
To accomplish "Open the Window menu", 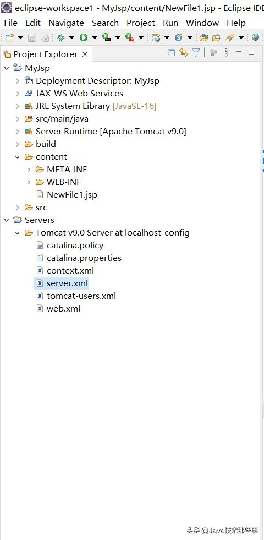I will pos(202,23).
